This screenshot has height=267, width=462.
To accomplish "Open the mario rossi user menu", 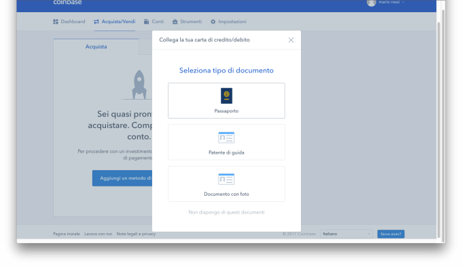I will (386, 2).
